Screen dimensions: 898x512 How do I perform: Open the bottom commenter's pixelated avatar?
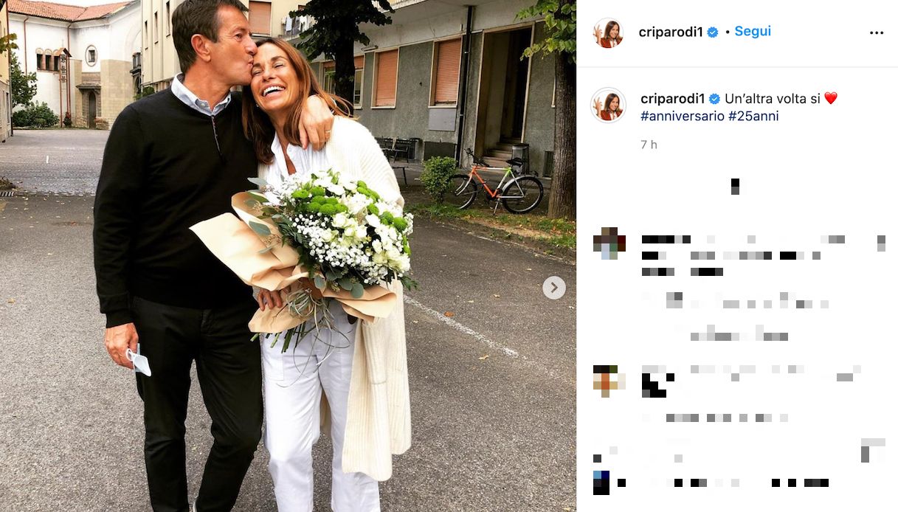pyautogui.click(x=601, y=482)
